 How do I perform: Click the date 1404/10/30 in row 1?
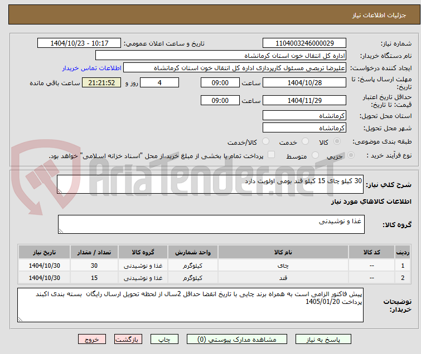coord(44,265)
